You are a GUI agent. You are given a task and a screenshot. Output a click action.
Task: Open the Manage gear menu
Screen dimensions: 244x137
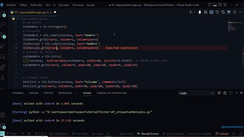3,126
